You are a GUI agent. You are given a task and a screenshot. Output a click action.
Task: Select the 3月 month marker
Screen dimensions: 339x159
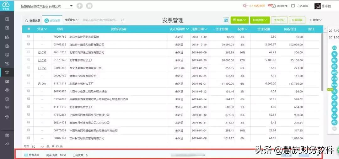point(335,104)
